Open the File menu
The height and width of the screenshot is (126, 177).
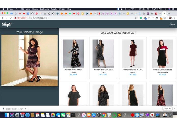tap(17, 9)
